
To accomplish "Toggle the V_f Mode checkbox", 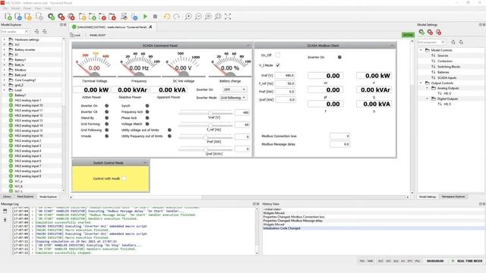I will point(278,65).
